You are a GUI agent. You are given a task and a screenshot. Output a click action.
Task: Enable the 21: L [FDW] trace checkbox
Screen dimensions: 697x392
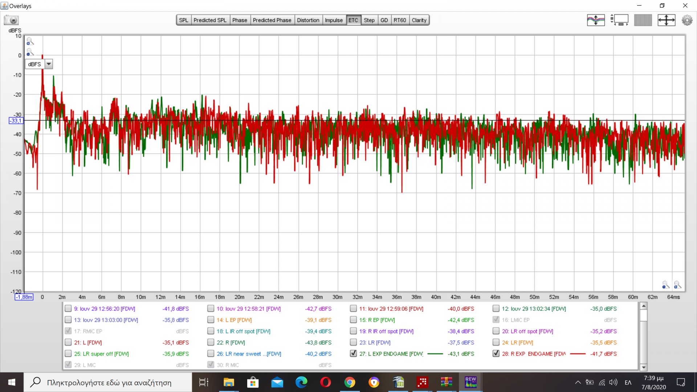[x=68, y=342]
